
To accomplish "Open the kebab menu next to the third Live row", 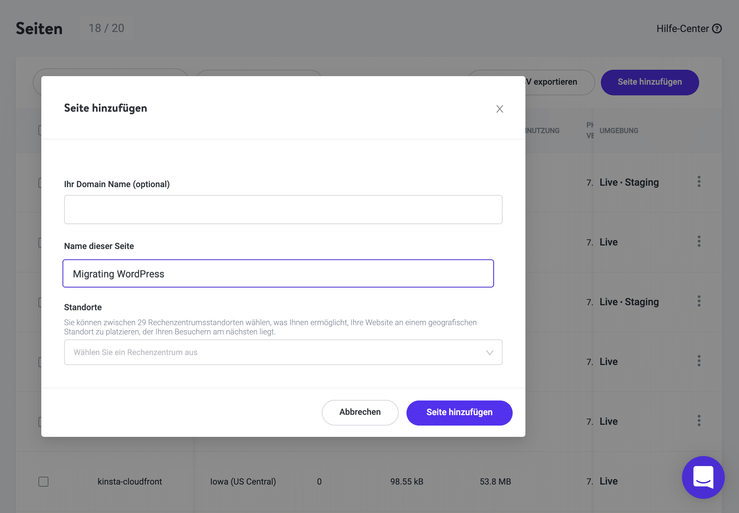I will click(699, 361).
